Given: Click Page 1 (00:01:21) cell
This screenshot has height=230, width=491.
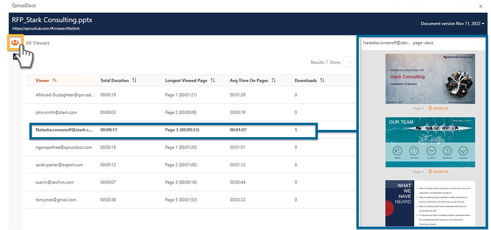Looking at the screenshot, I should pos(181,95).
